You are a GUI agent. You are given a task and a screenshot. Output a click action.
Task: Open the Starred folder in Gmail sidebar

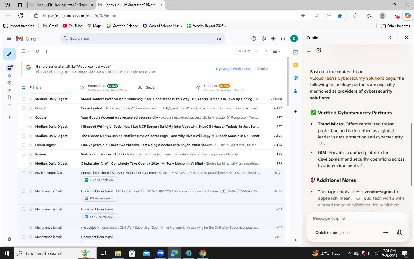[9, 75]
